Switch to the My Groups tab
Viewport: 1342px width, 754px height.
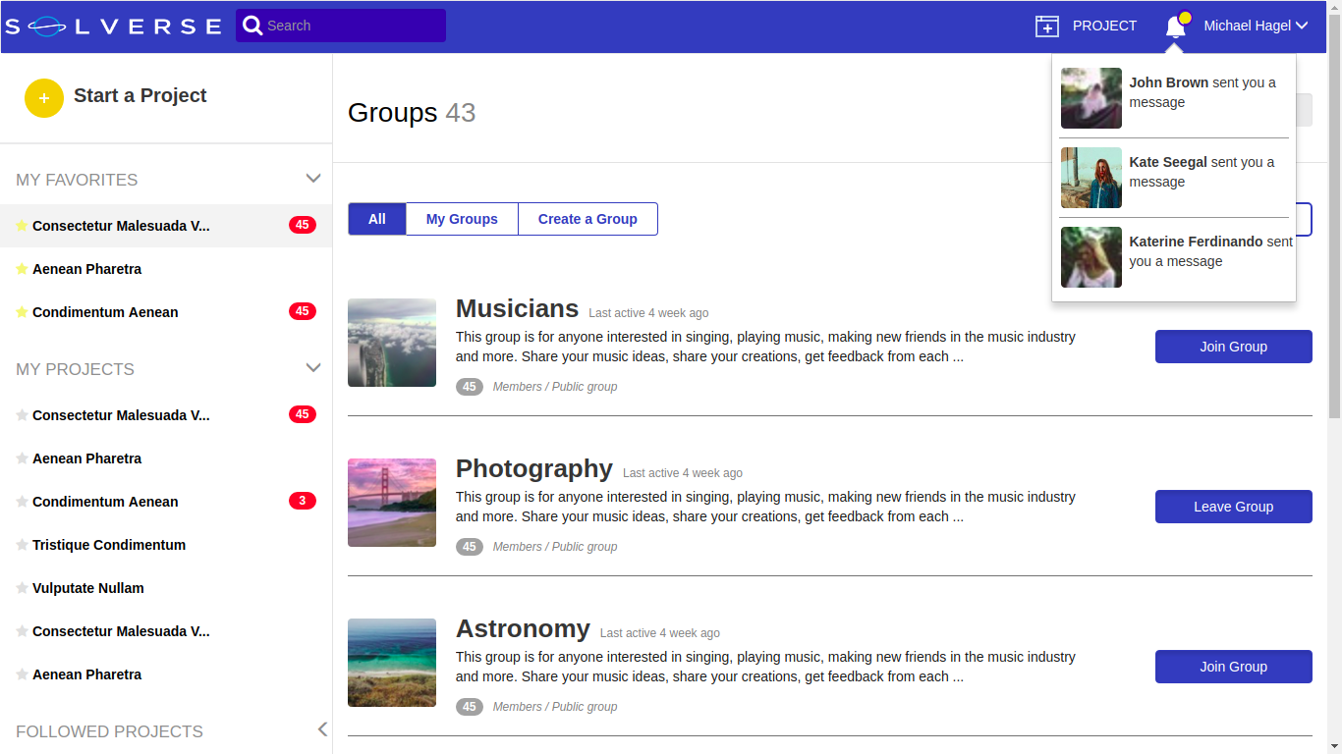point(462,219)
